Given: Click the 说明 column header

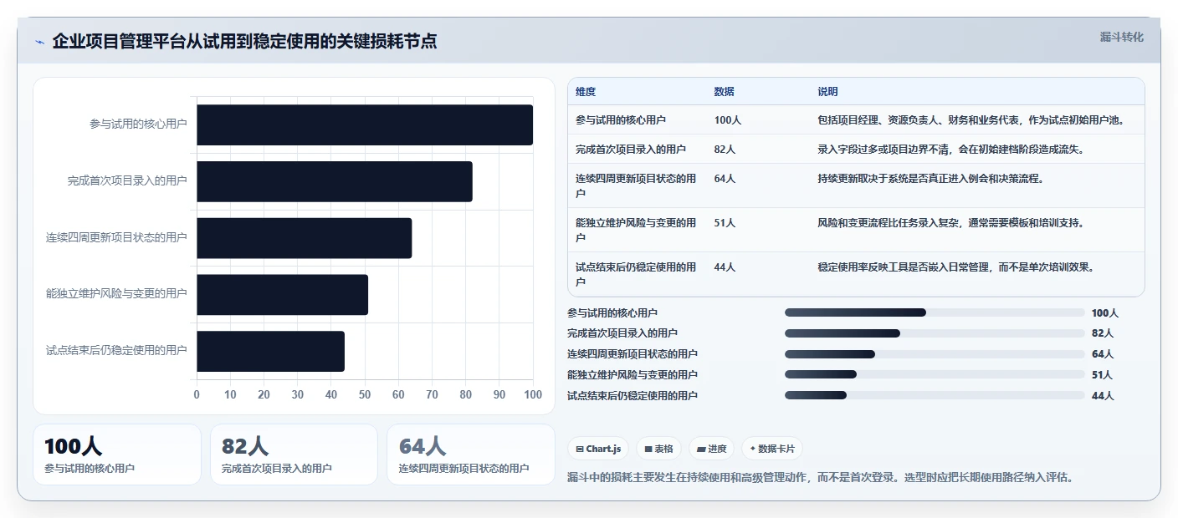Looking at the screenshot, I should (x=828, y=92).
